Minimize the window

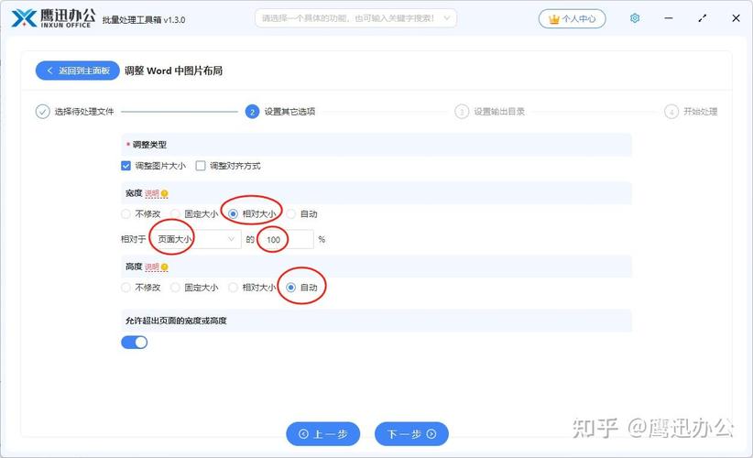[669, 18]
